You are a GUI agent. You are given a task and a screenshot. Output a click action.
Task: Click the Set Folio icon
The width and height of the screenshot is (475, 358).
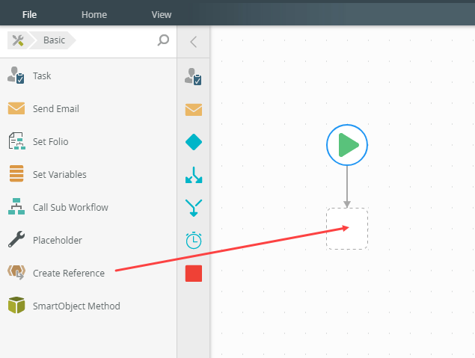click(16, 141)
